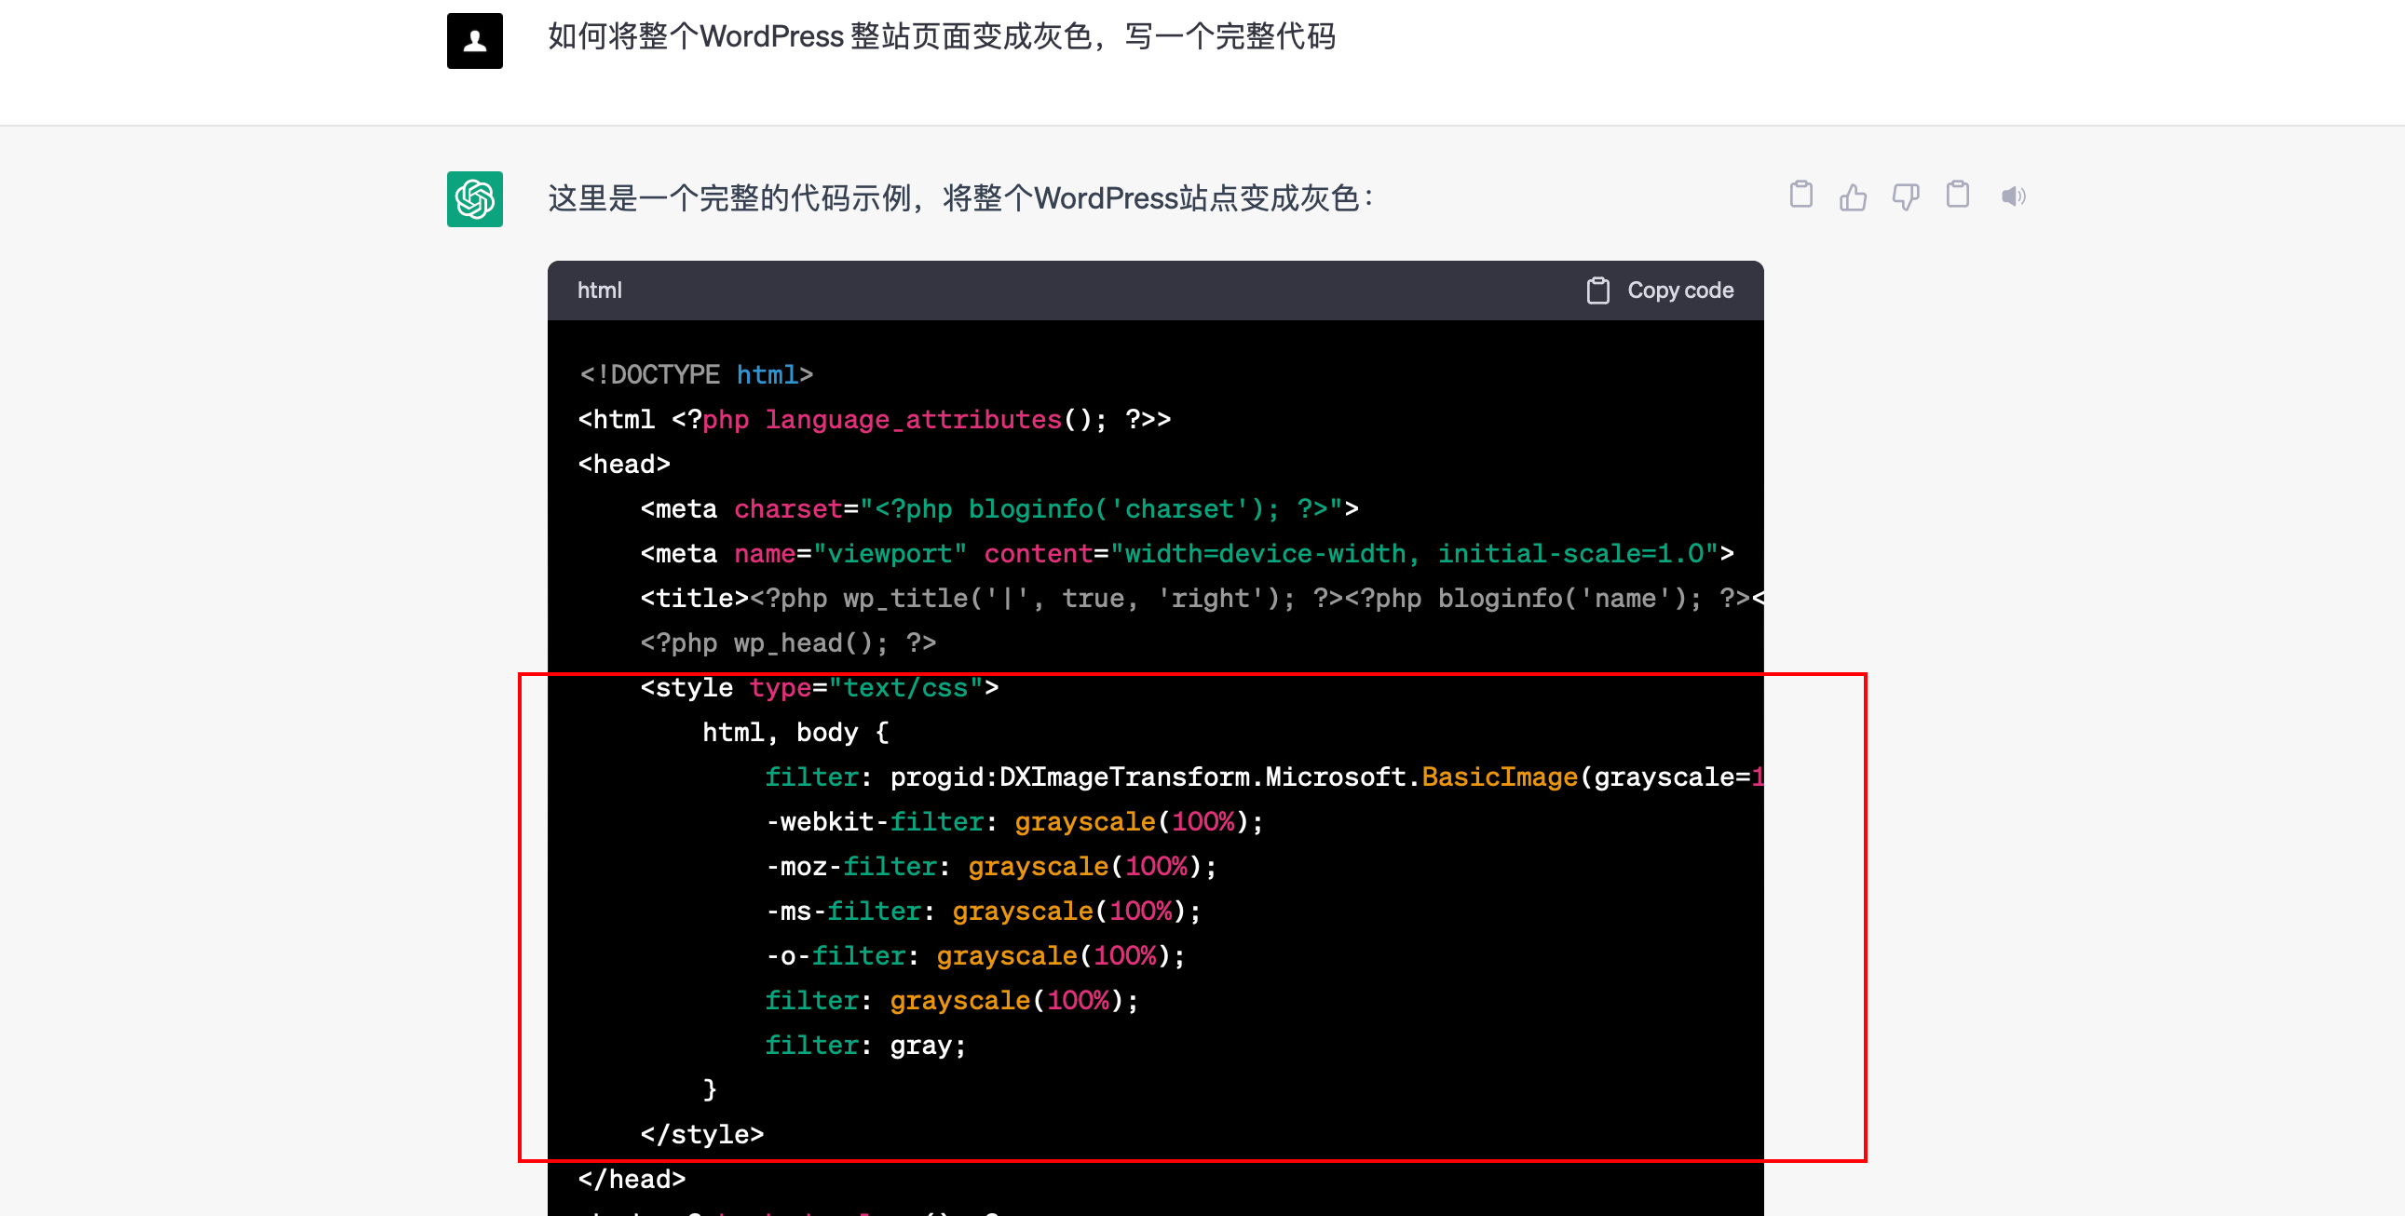Click the clipboard icon beside the thumbs-up
Viewport: 2405px width, 1216px height.
coord(1800,195)
